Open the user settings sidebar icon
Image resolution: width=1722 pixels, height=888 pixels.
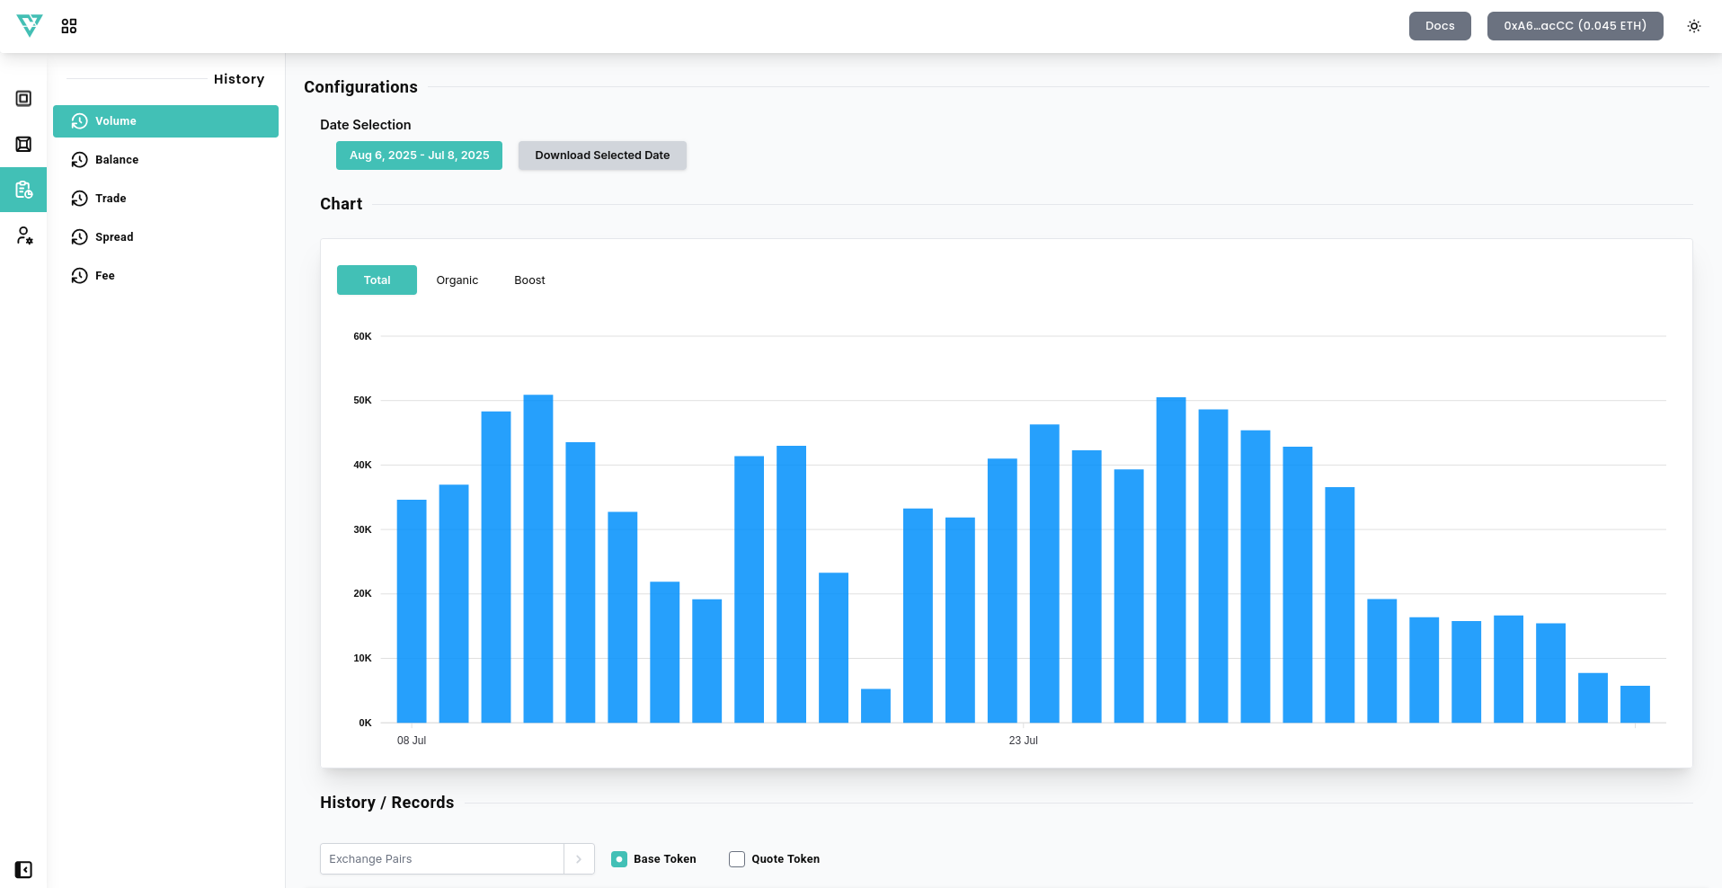tap(24, 235)
